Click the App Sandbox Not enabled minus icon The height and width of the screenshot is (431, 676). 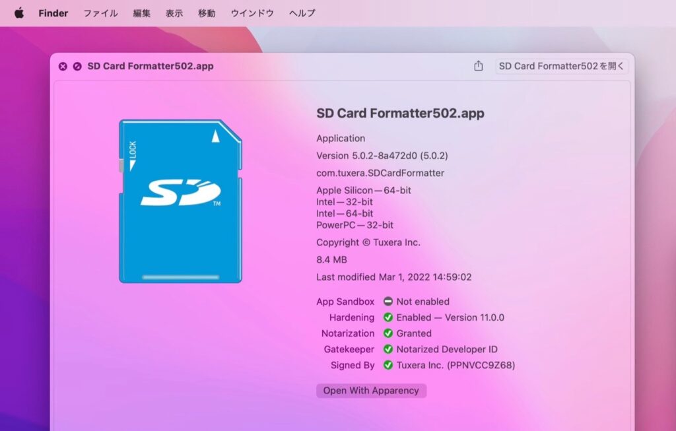point(388,302)
